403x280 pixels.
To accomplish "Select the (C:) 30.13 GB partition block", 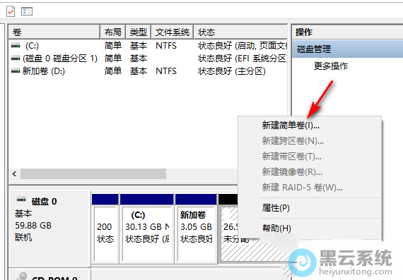I will point(147,229).
